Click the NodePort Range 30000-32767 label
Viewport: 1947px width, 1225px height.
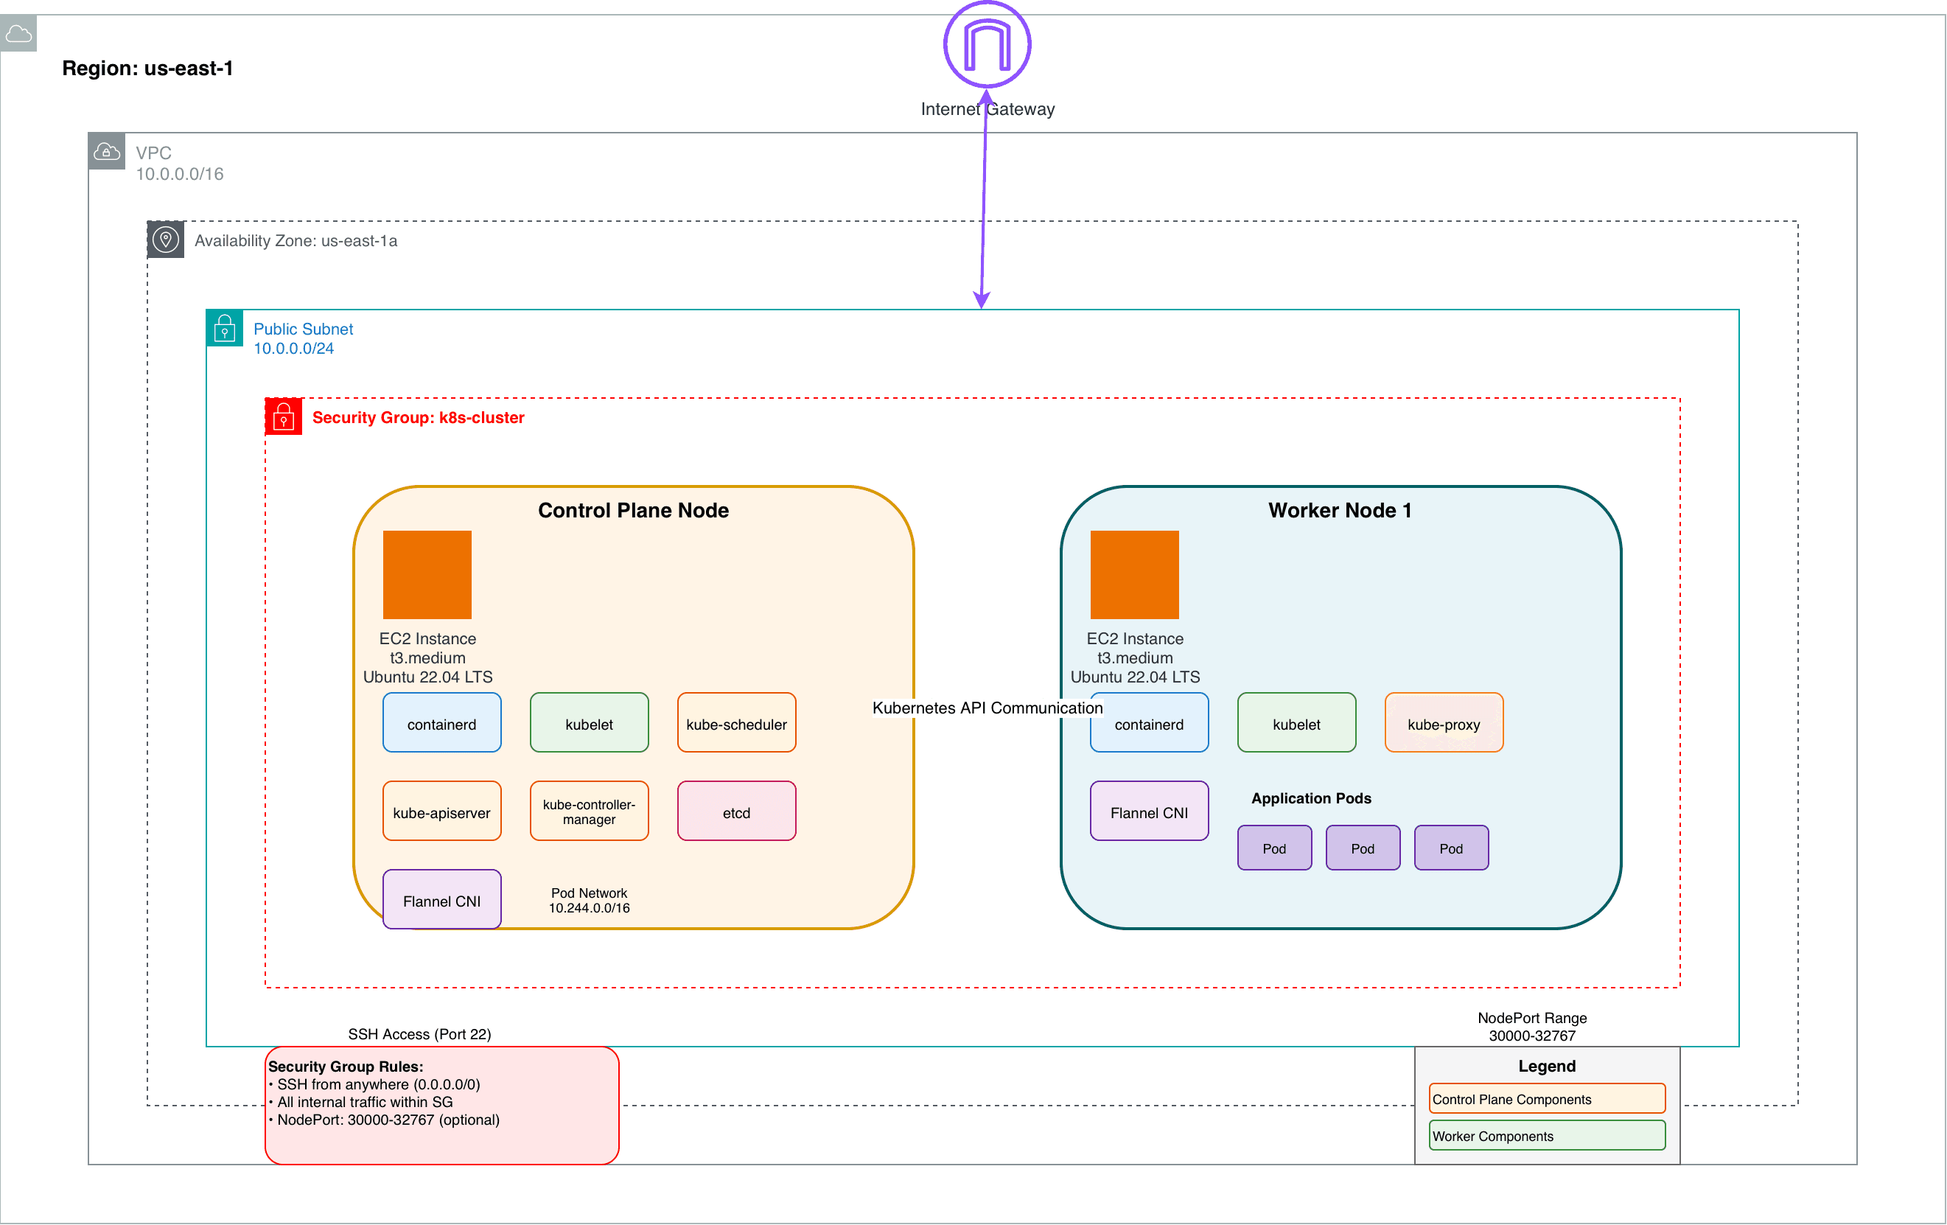(x=1532, y=1027)
